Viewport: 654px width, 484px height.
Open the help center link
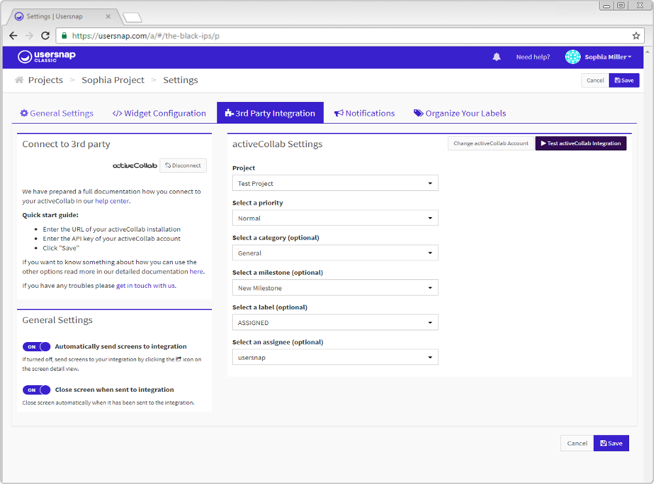[x=112, y=201]
